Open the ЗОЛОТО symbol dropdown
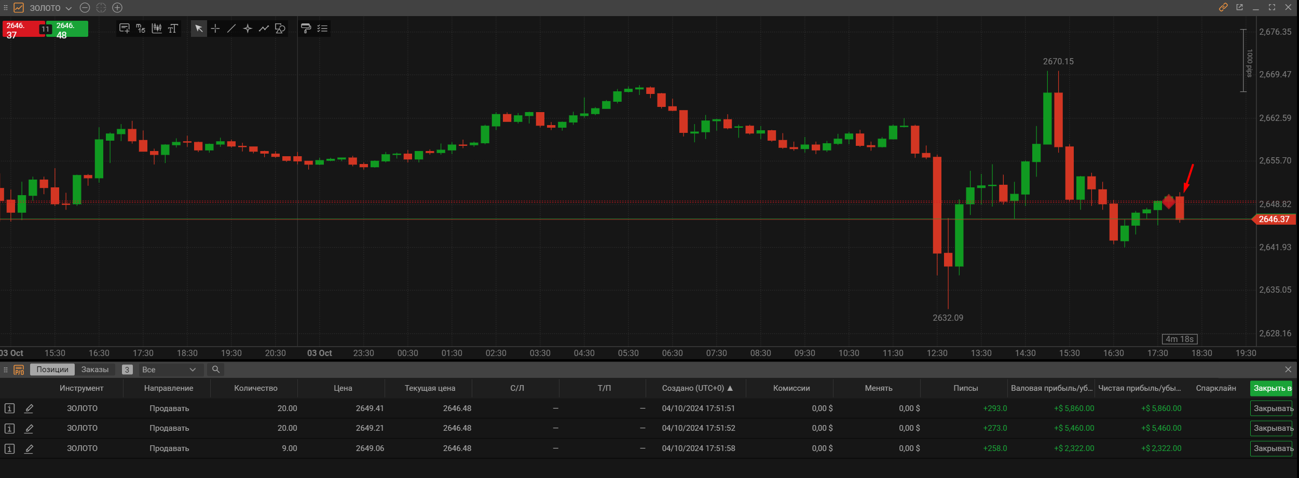Viewport: 1299px width, 478px height. point(50,8)
